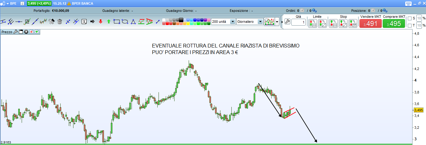Move Prezzo panel up with green arrow
The width and height of the screenshot is (426, 145).
click(37, 32)
